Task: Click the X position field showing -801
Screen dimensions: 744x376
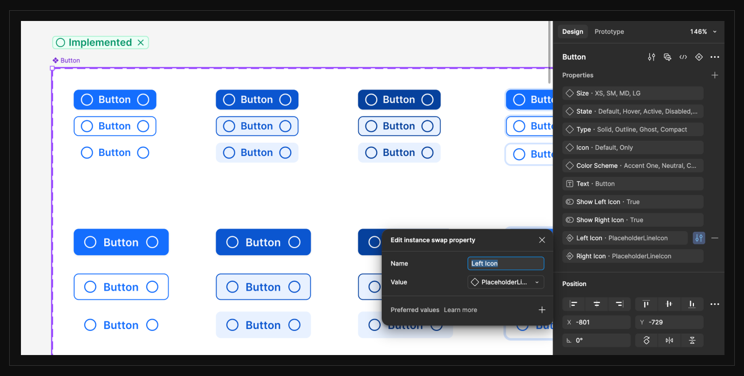Action: 596,322
